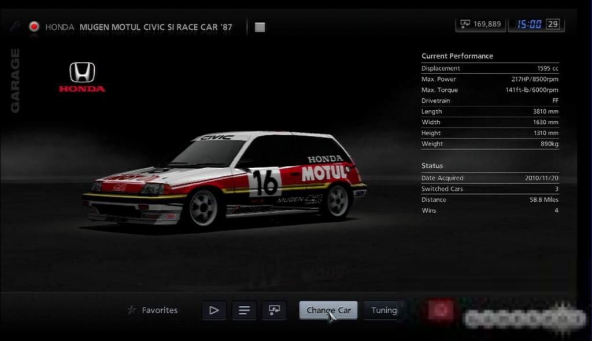Select the Change Car button
This screenshot has height=341, width=592.
coord(328,310)
